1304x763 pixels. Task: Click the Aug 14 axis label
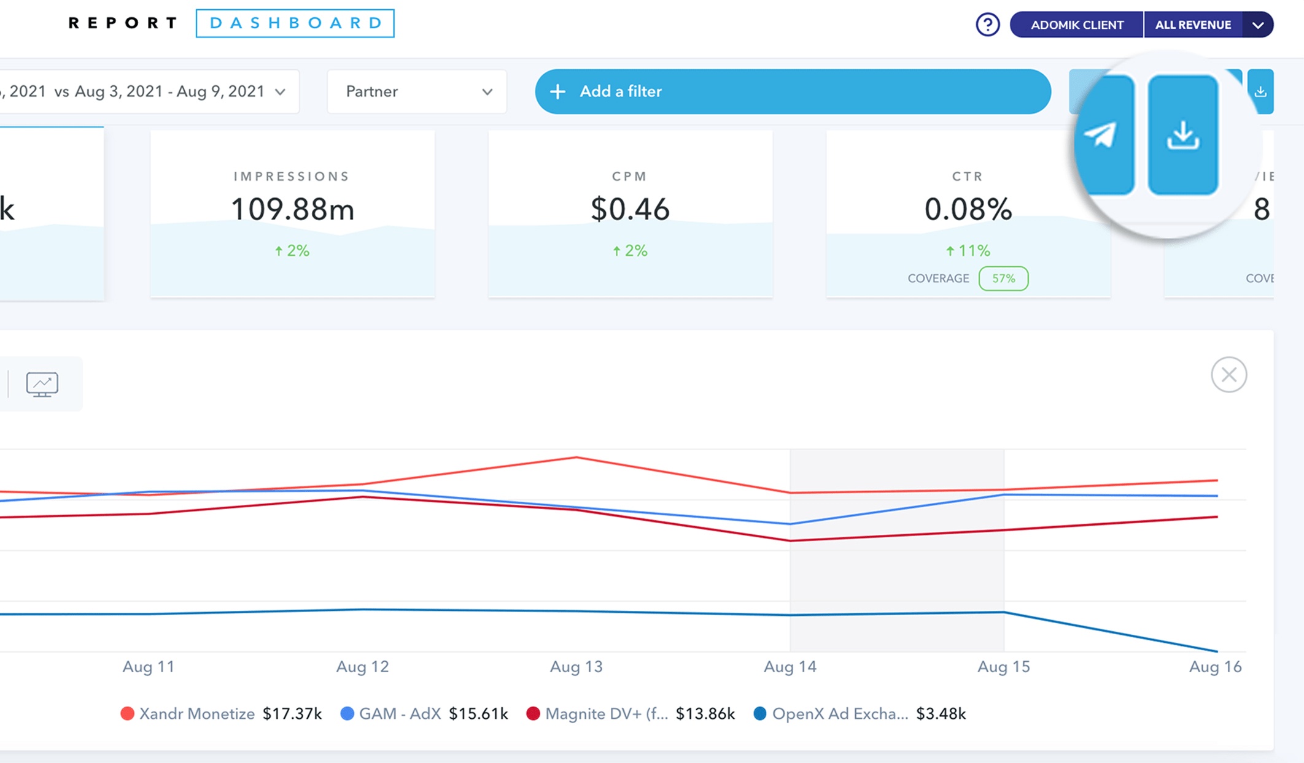(x=790, y=667)
